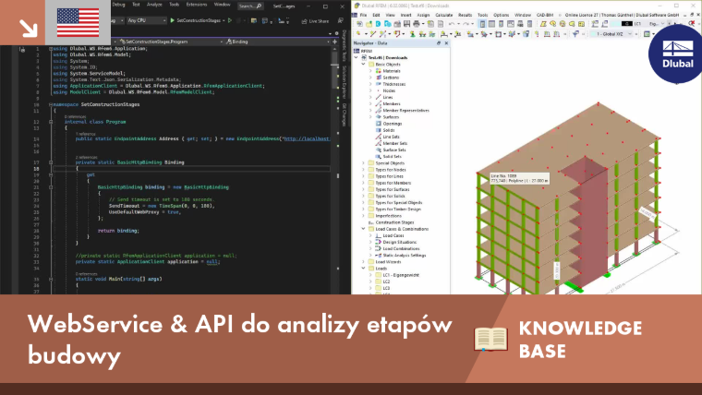The image size is (702, 395).
Task: Open the File menu in RFEM
Action: tap(363, 15)
